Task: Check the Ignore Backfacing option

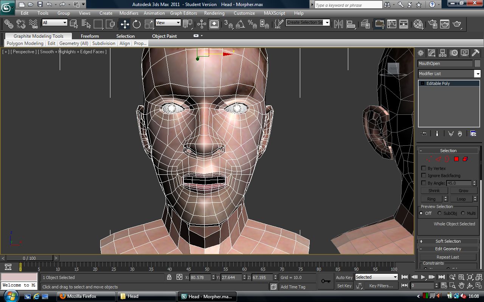Action: click(x=423, y=176)
